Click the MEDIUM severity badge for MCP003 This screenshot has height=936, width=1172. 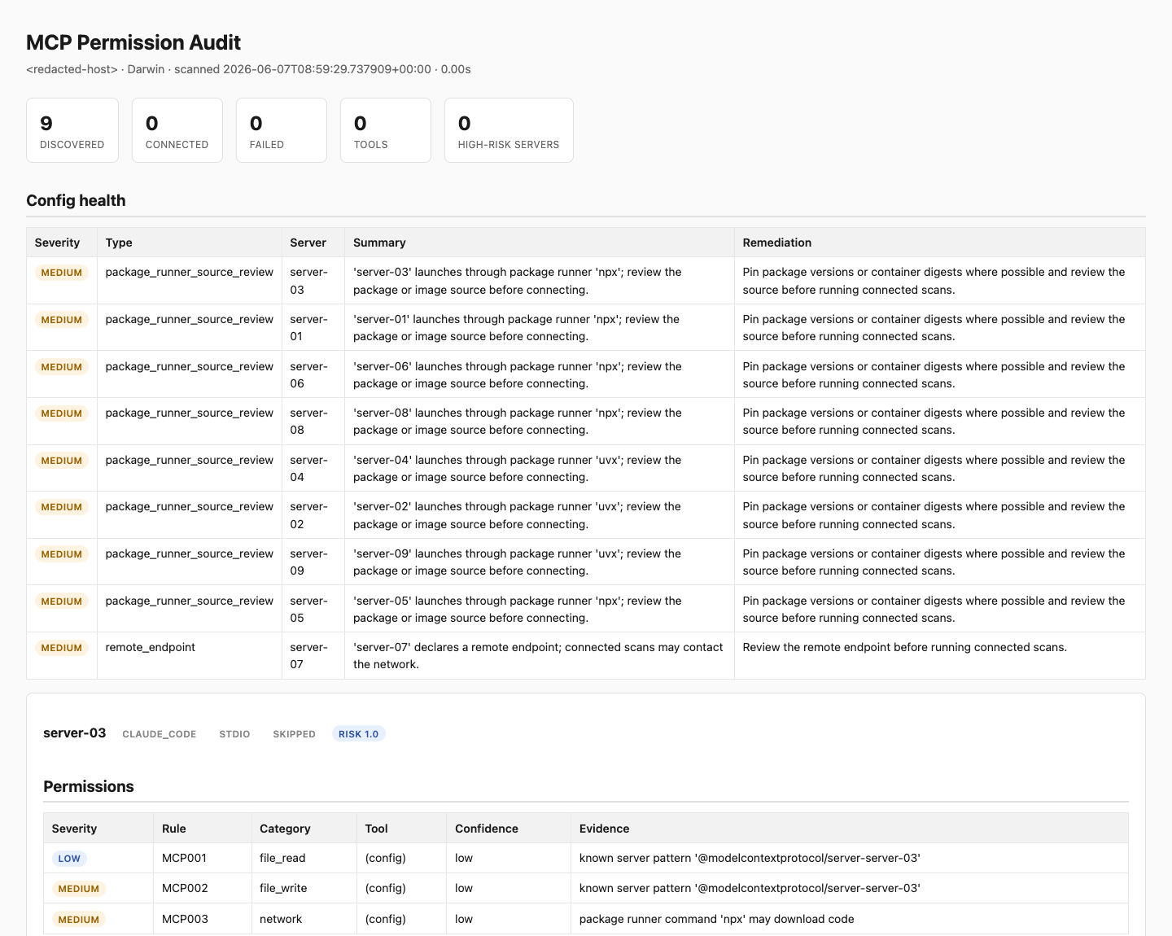(79, 920)
